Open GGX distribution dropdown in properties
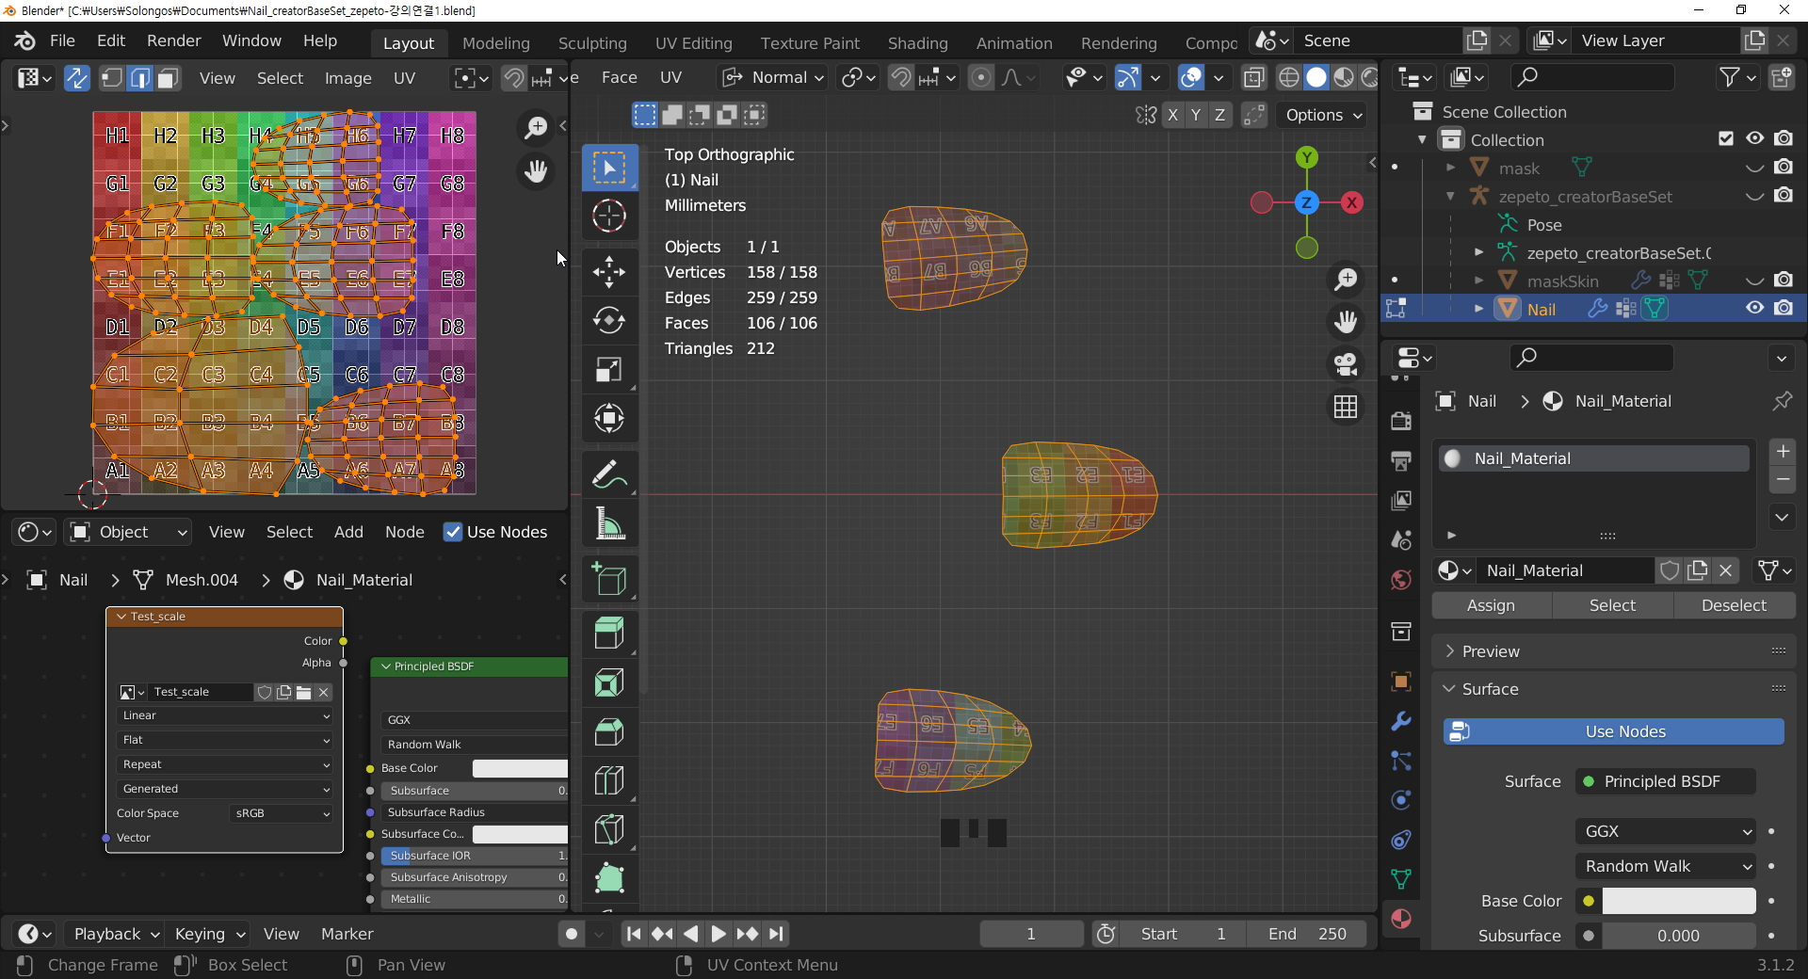The image size is (1808, 979). tap(1666, 831)
